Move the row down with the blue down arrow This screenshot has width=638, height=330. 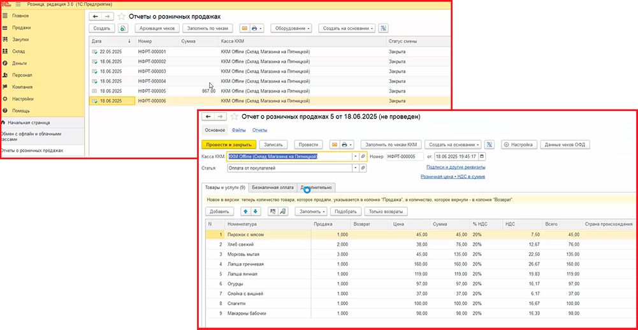pyautogui.click(x=256, y=211)
